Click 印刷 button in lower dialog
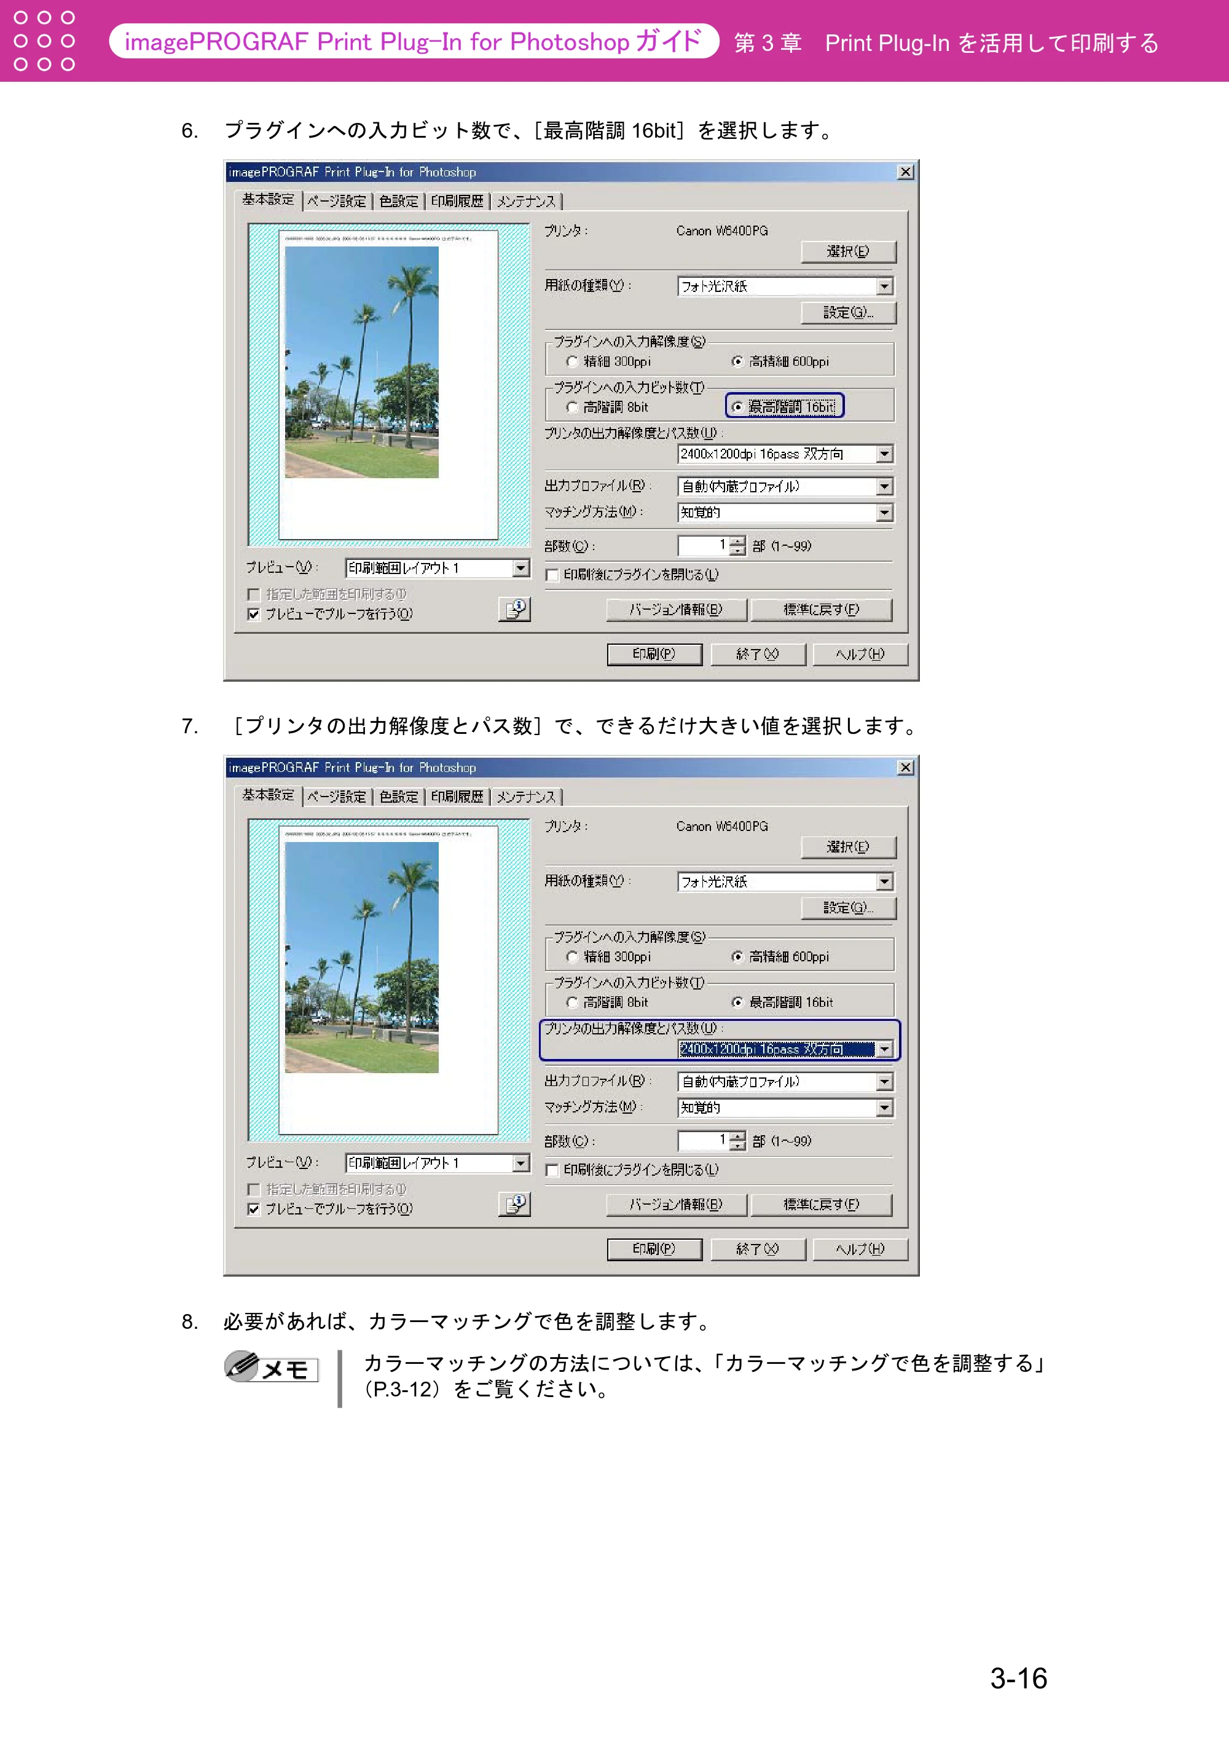1229x1740 pixels. [654, 1249]
